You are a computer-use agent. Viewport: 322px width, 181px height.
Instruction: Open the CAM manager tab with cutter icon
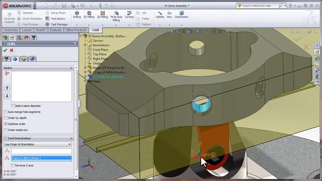[x=34, y=38]
